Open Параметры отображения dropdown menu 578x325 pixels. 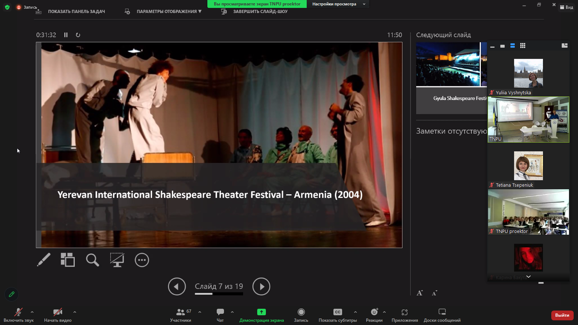[x=169, y=12]
